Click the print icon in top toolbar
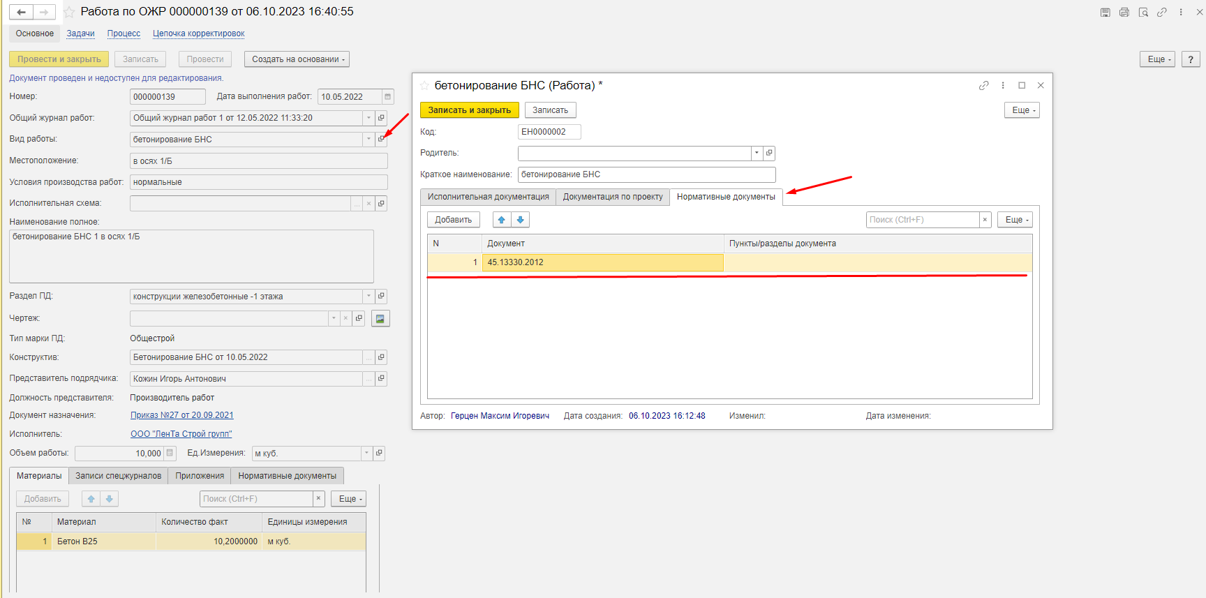Viewport: 1206px width, 598px height. [1124, 12]
